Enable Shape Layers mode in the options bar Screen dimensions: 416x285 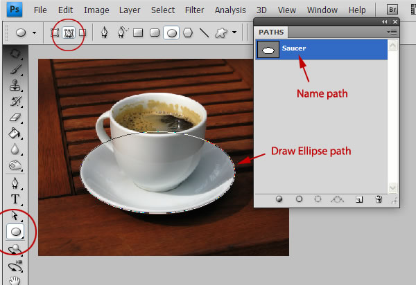55,33
